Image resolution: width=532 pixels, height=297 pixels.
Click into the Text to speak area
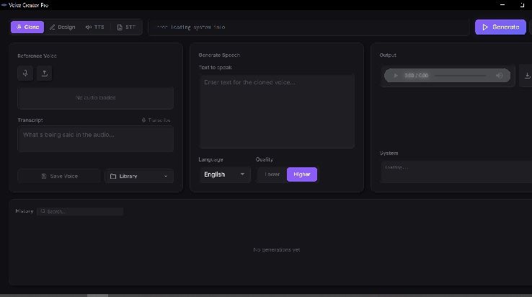[277, 111]
